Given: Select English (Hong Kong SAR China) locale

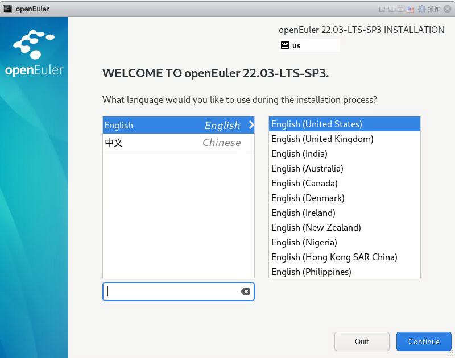Looking at the screenshot, I should tap(334, 257).
